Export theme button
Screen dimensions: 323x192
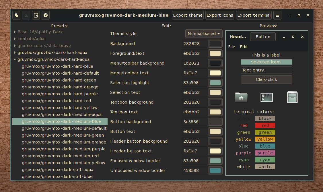pos(188,15)
